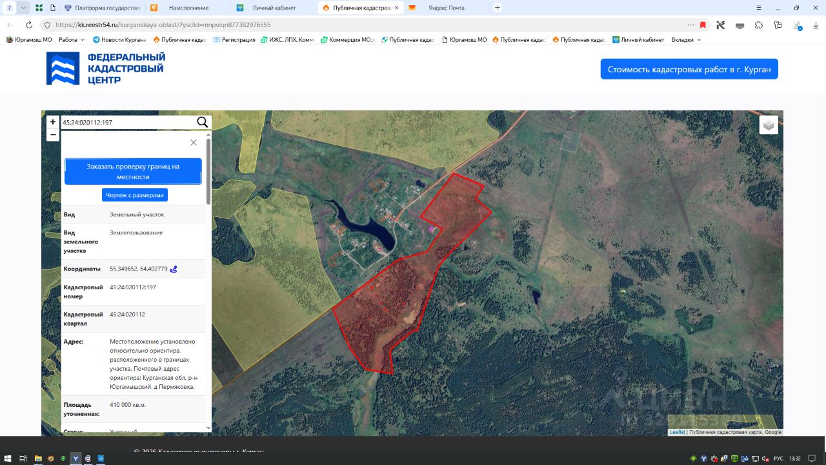Switch to Яндекс Почта tab
This screenshot has height=465, width=826.
(445, 8)
